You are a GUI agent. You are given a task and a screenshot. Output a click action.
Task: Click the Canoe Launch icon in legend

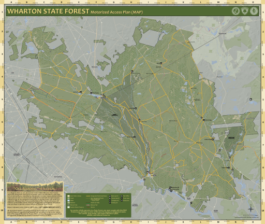click(110, 198)
